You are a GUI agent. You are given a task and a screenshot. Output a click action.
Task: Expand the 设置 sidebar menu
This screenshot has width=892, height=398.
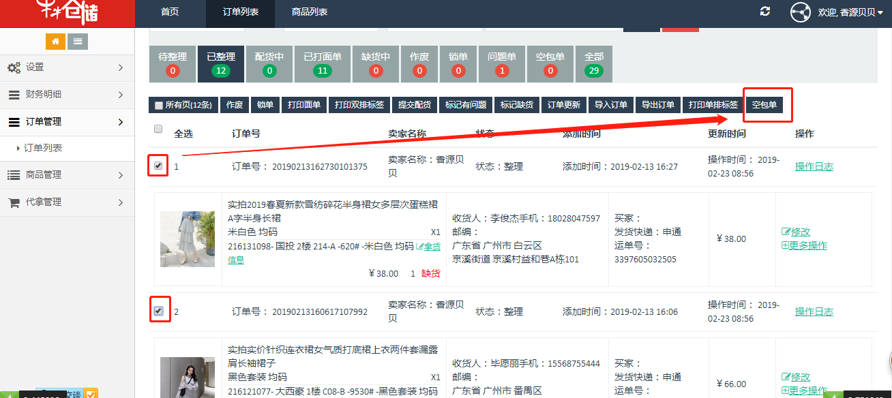pos(67,67)
